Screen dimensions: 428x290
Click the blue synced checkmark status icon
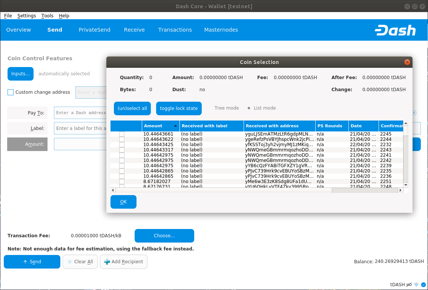click(x=423, y=285)
